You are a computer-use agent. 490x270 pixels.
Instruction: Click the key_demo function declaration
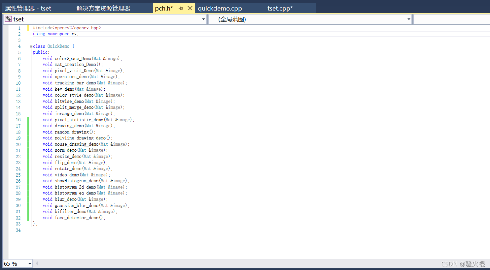point(74,89)
